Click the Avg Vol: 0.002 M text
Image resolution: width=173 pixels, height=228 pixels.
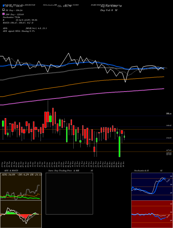[111, 6]
